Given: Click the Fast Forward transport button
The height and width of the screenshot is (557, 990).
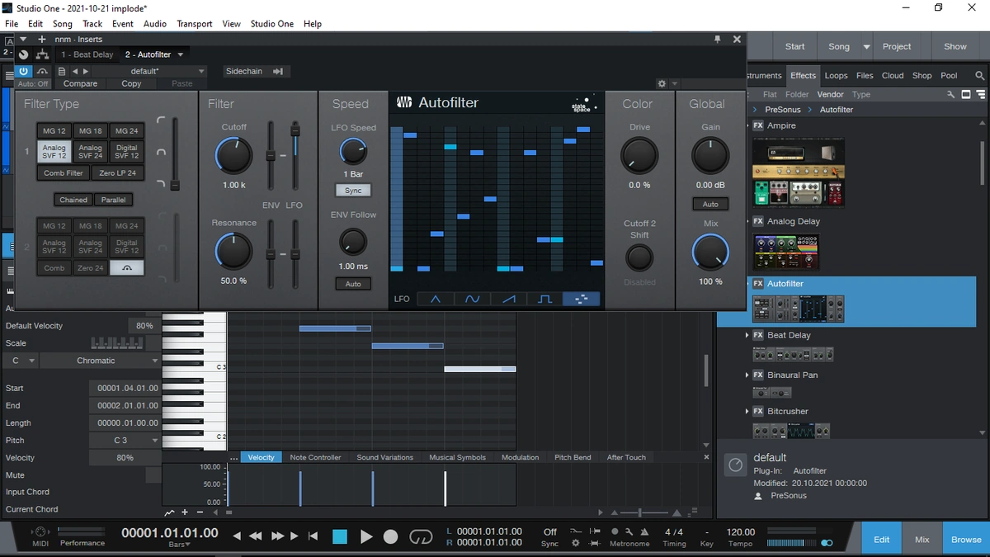Looking at the screenshot, I should (278, 536).
